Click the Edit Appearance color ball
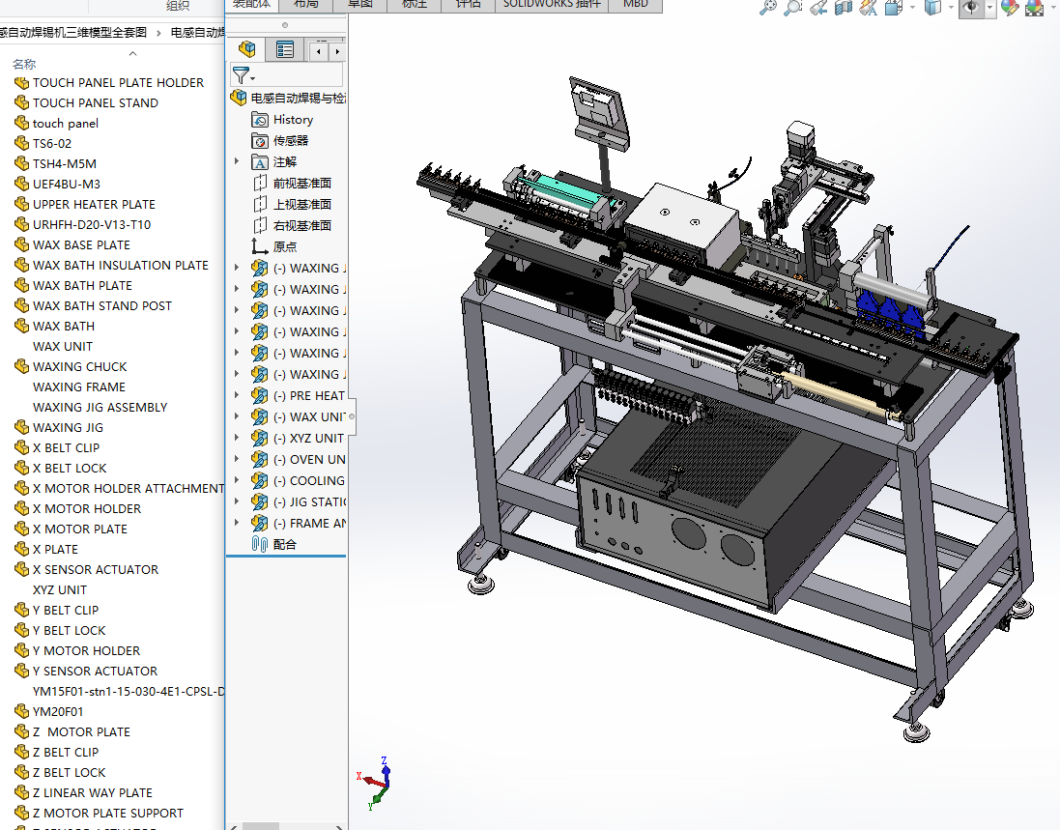 coord(1010,8)
